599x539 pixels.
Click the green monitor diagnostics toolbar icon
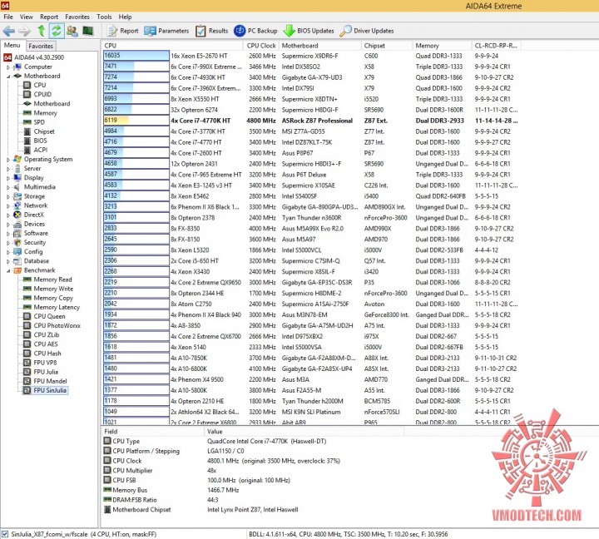click(x=88, y=31)
